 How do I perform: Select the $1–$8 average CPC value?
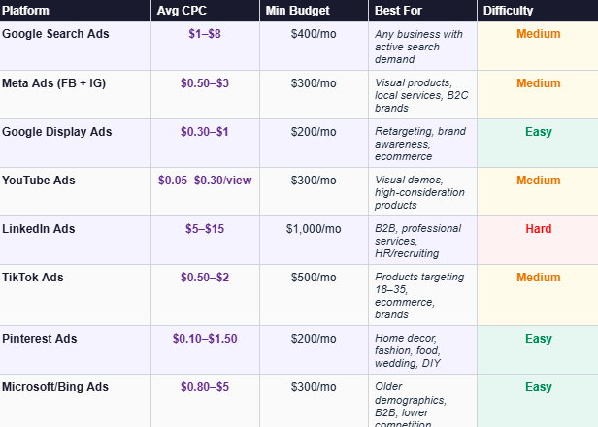[205, 34]
